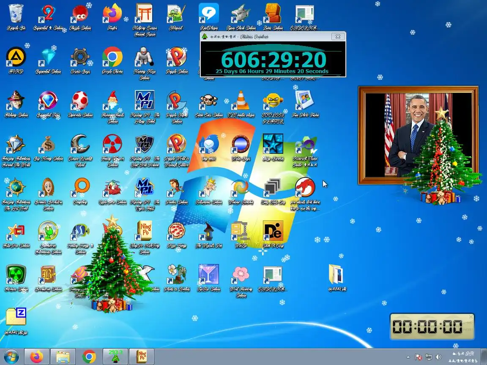Screen dimensions: 487x365
Task: Launch Word Harmony Deluxe flower icon
Action: click(x=241, y=275)
